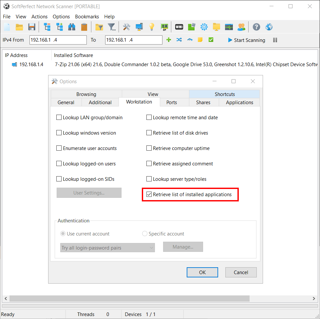Click the horizontal scrollbar right arrow
The image size is (320, 319).
click(314, 298)
